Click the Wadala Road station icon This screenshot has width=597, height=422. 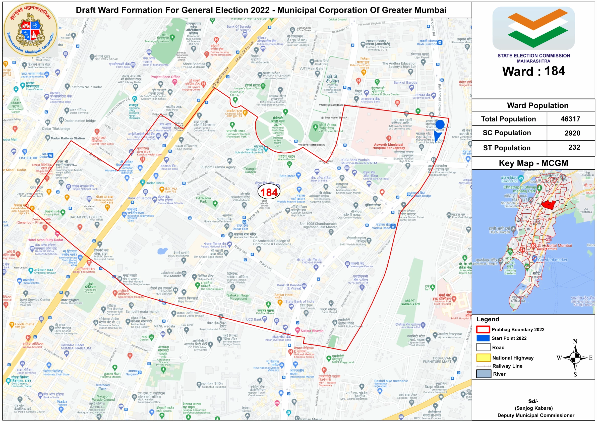click(x=393, y=226)
